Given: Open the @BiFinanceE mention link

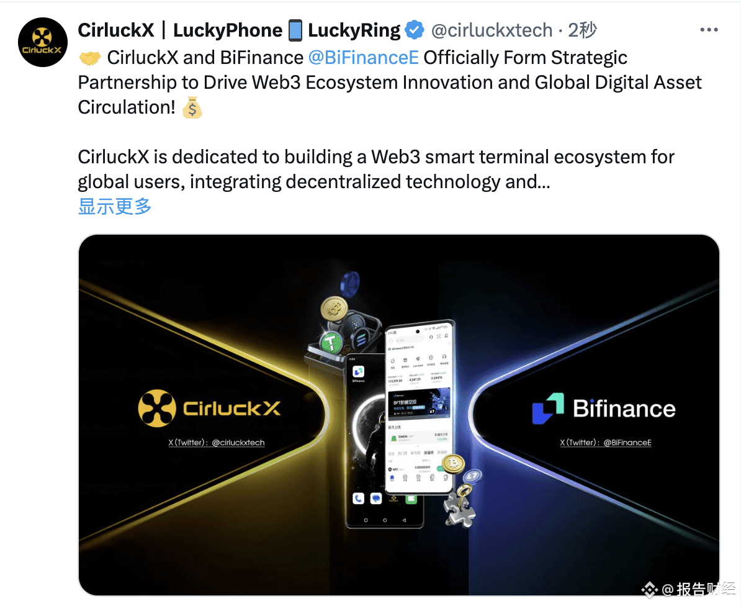Looking at the screenshot, I should (x=364, y=58).
